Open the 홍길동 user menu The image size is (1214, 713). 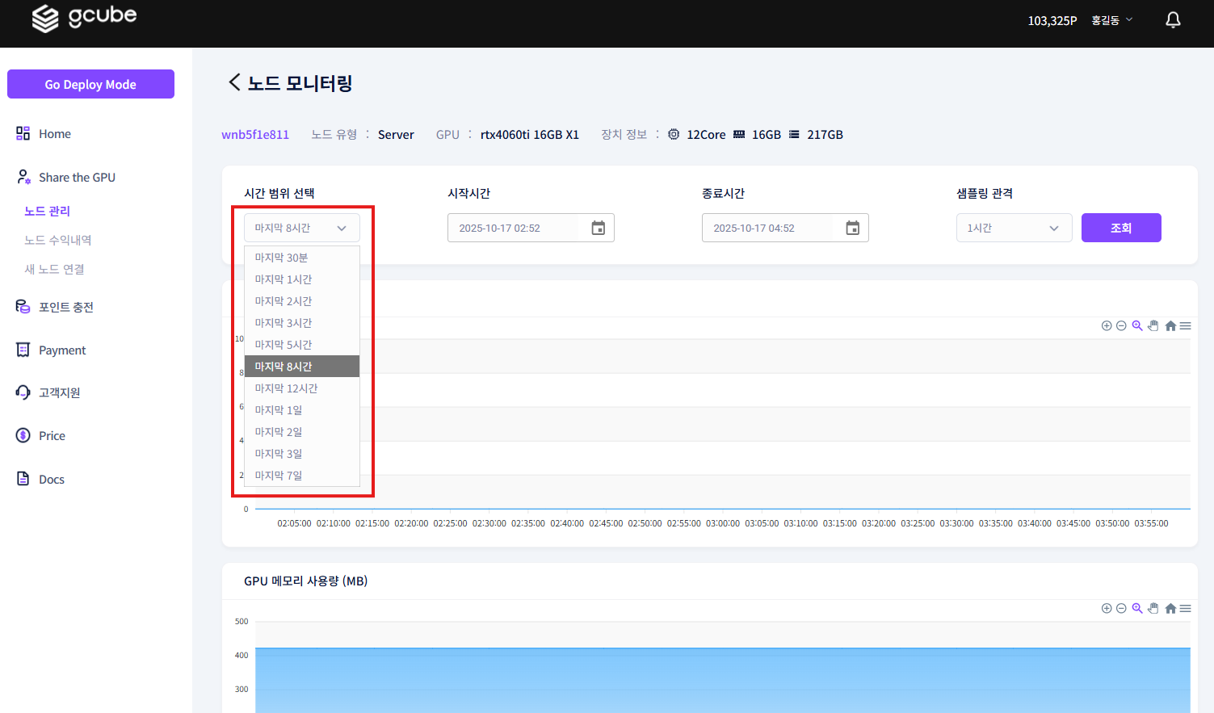click(1111, 20)
